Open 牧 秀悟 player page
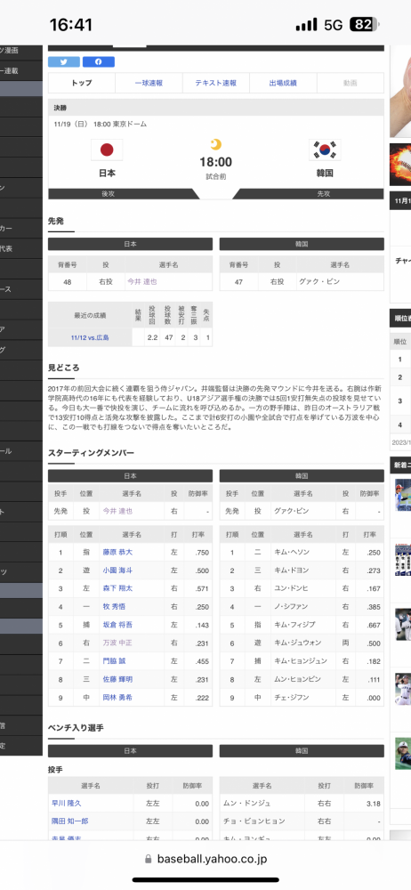Viewport: 411px width, 890px height. point(114,606)
